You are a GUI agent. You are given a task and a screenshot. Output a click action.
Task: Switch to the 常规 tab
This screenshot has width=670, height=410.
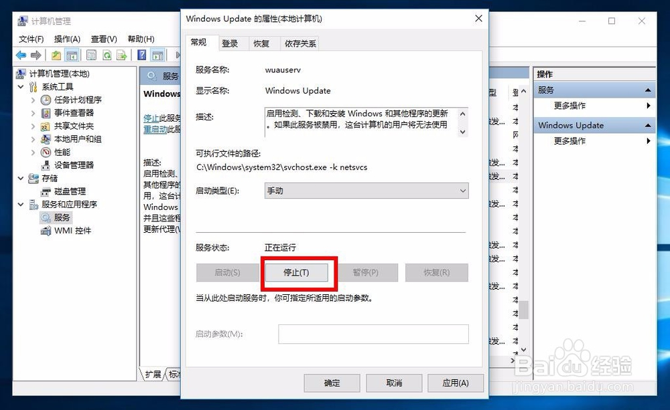[199, 42]
